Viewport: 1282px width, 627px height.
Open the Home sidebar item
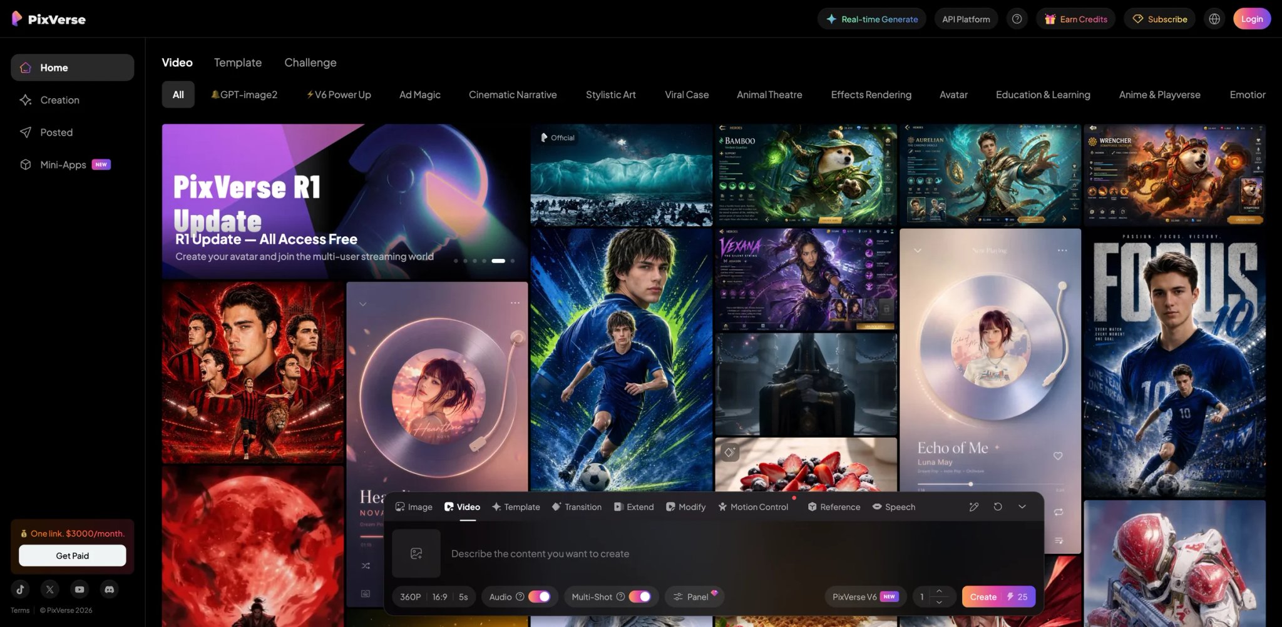[72, 68]
